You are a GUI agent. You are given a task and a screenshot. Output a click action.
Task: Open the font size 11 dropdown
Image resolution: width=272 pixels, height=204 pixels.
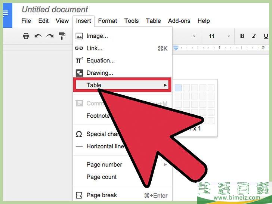pyautogui.click(x=219, y=36)
